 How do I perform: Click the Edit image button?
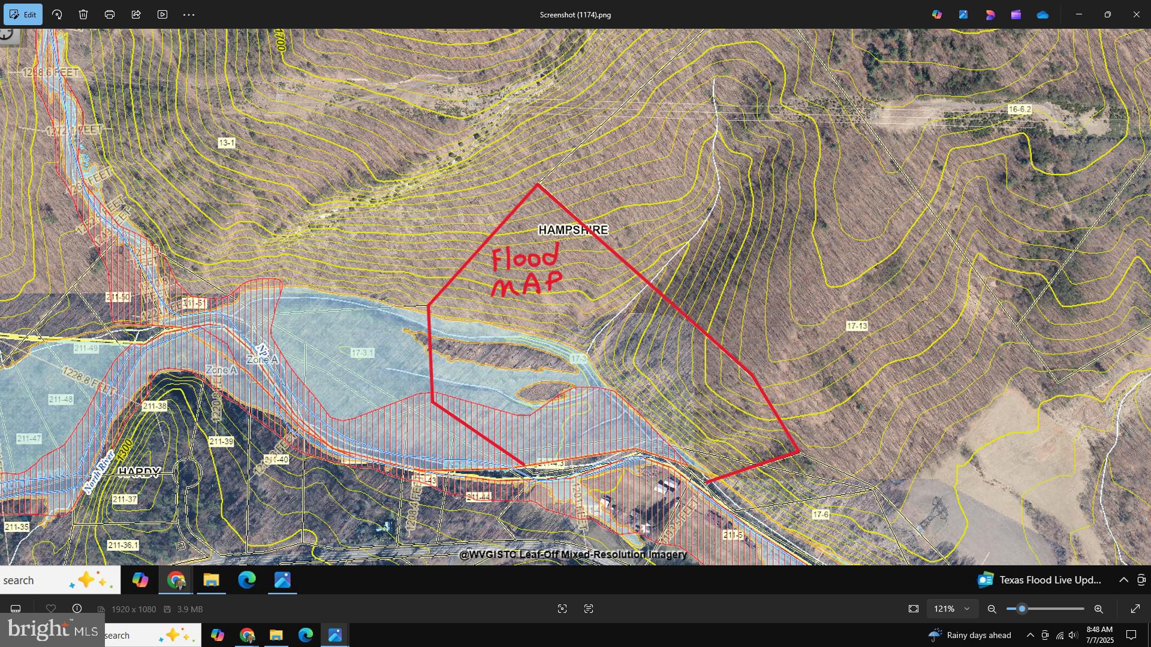[x=23, y=14]
